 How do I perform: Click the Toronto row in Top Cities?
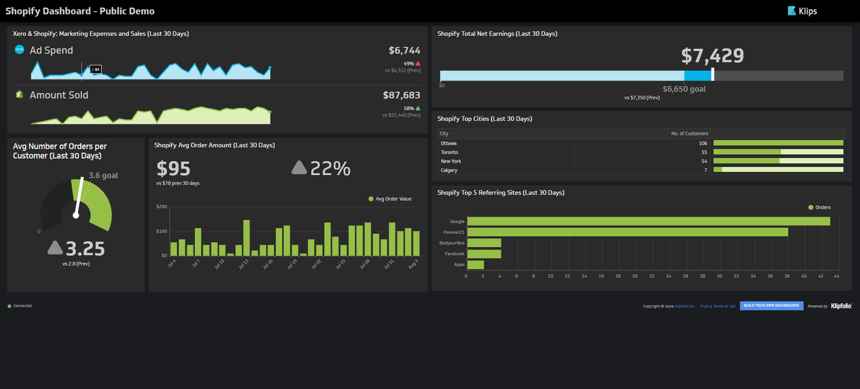click(642, 152)
